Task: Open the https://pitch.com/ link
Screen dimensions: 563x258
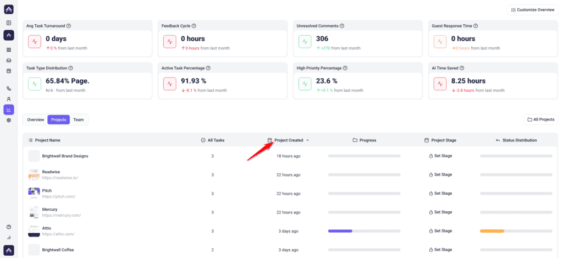Action: (58, 196)
